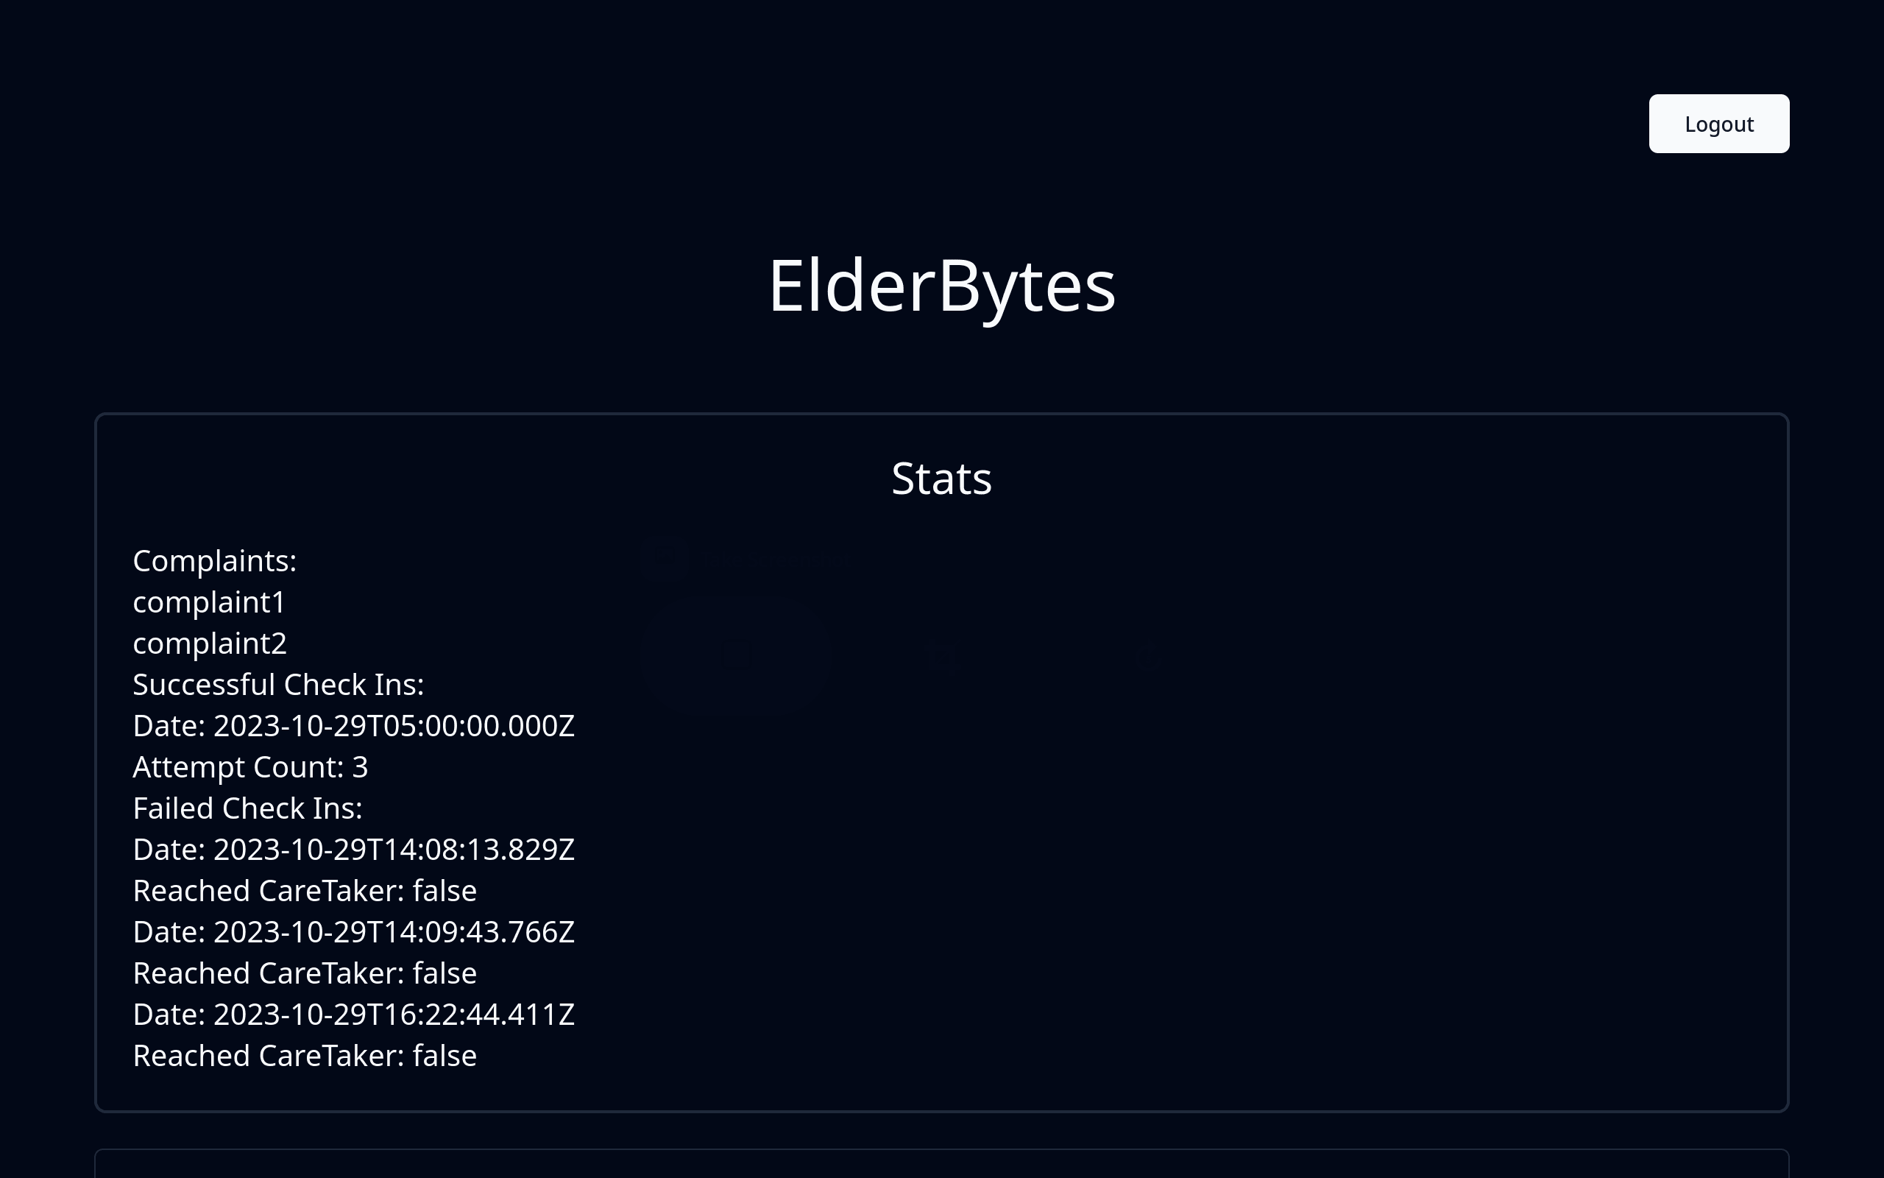
Task: Select the complaint1 entry
Action: point(210,602)
